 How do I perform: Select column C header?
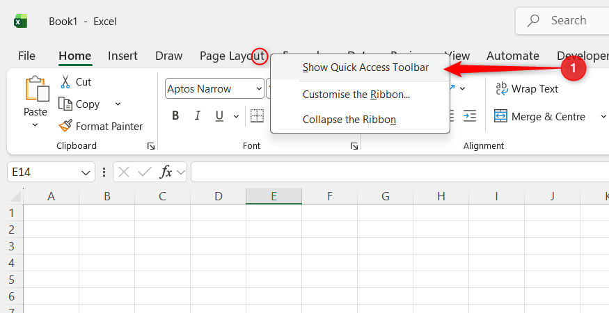click(x=162, y=196)
